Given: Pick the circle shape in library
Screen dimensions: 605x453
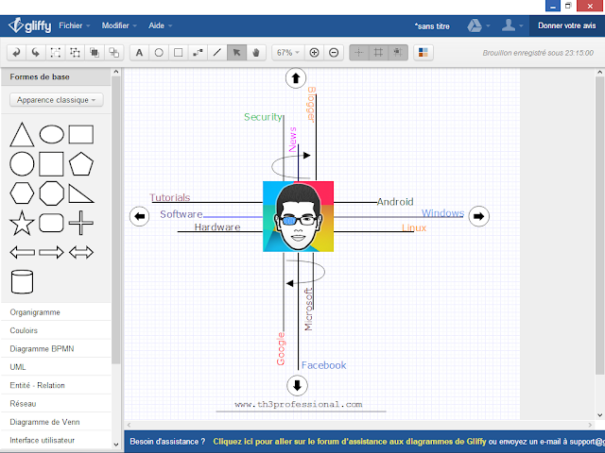Looking at the screenshot, I should 22,163.
